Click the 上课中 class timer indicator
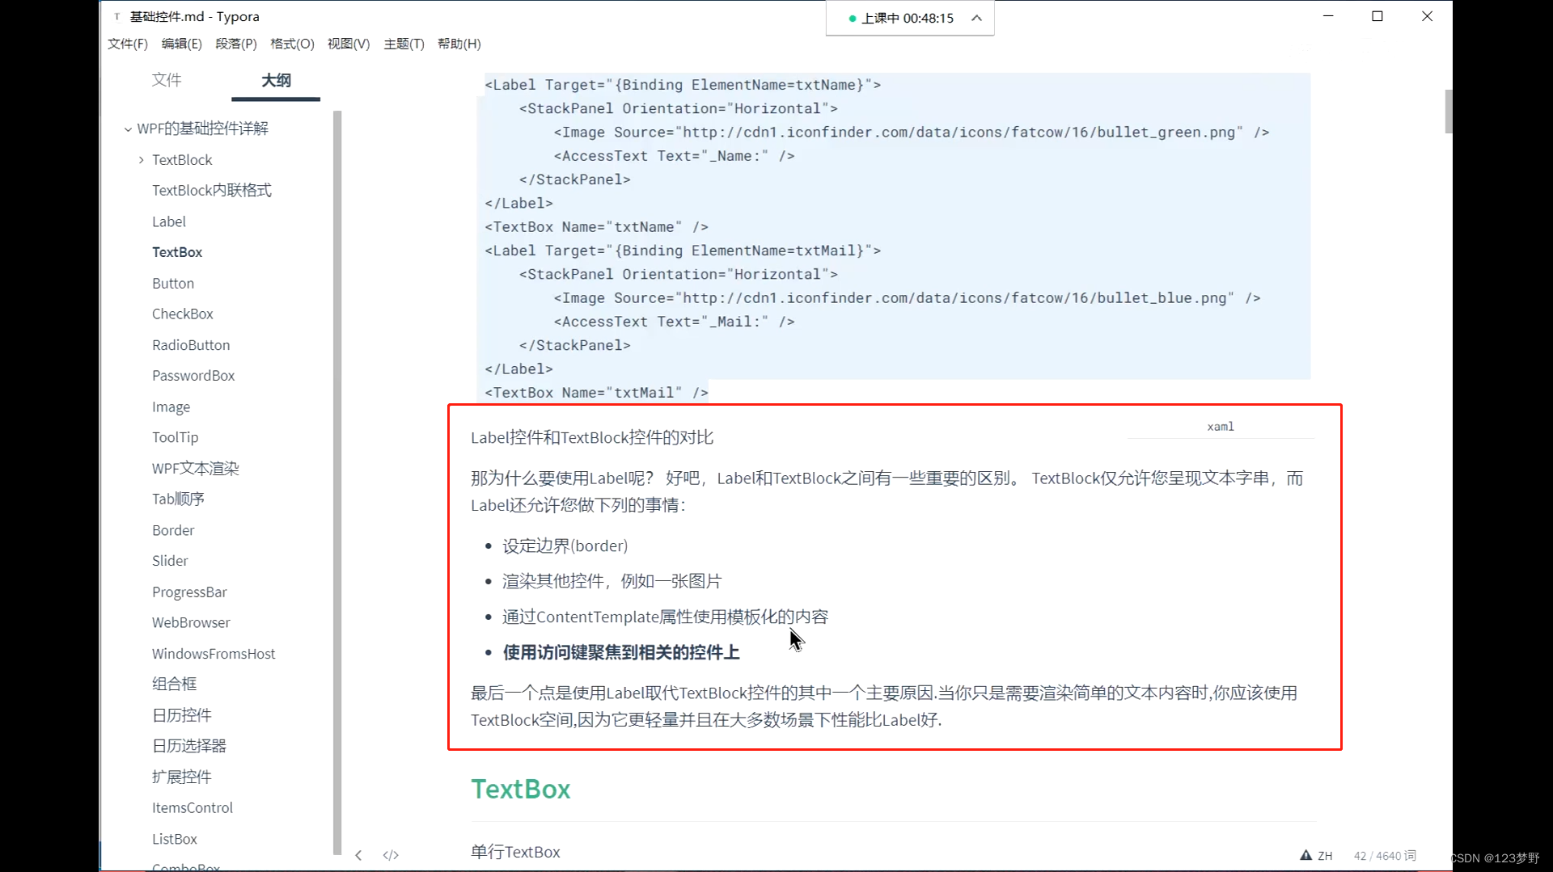1553x872 pixels. pos(901,18)
